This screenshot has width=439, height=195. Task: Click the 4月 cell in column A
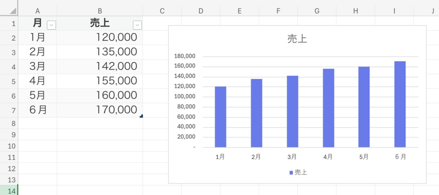[x=38, y=81]
